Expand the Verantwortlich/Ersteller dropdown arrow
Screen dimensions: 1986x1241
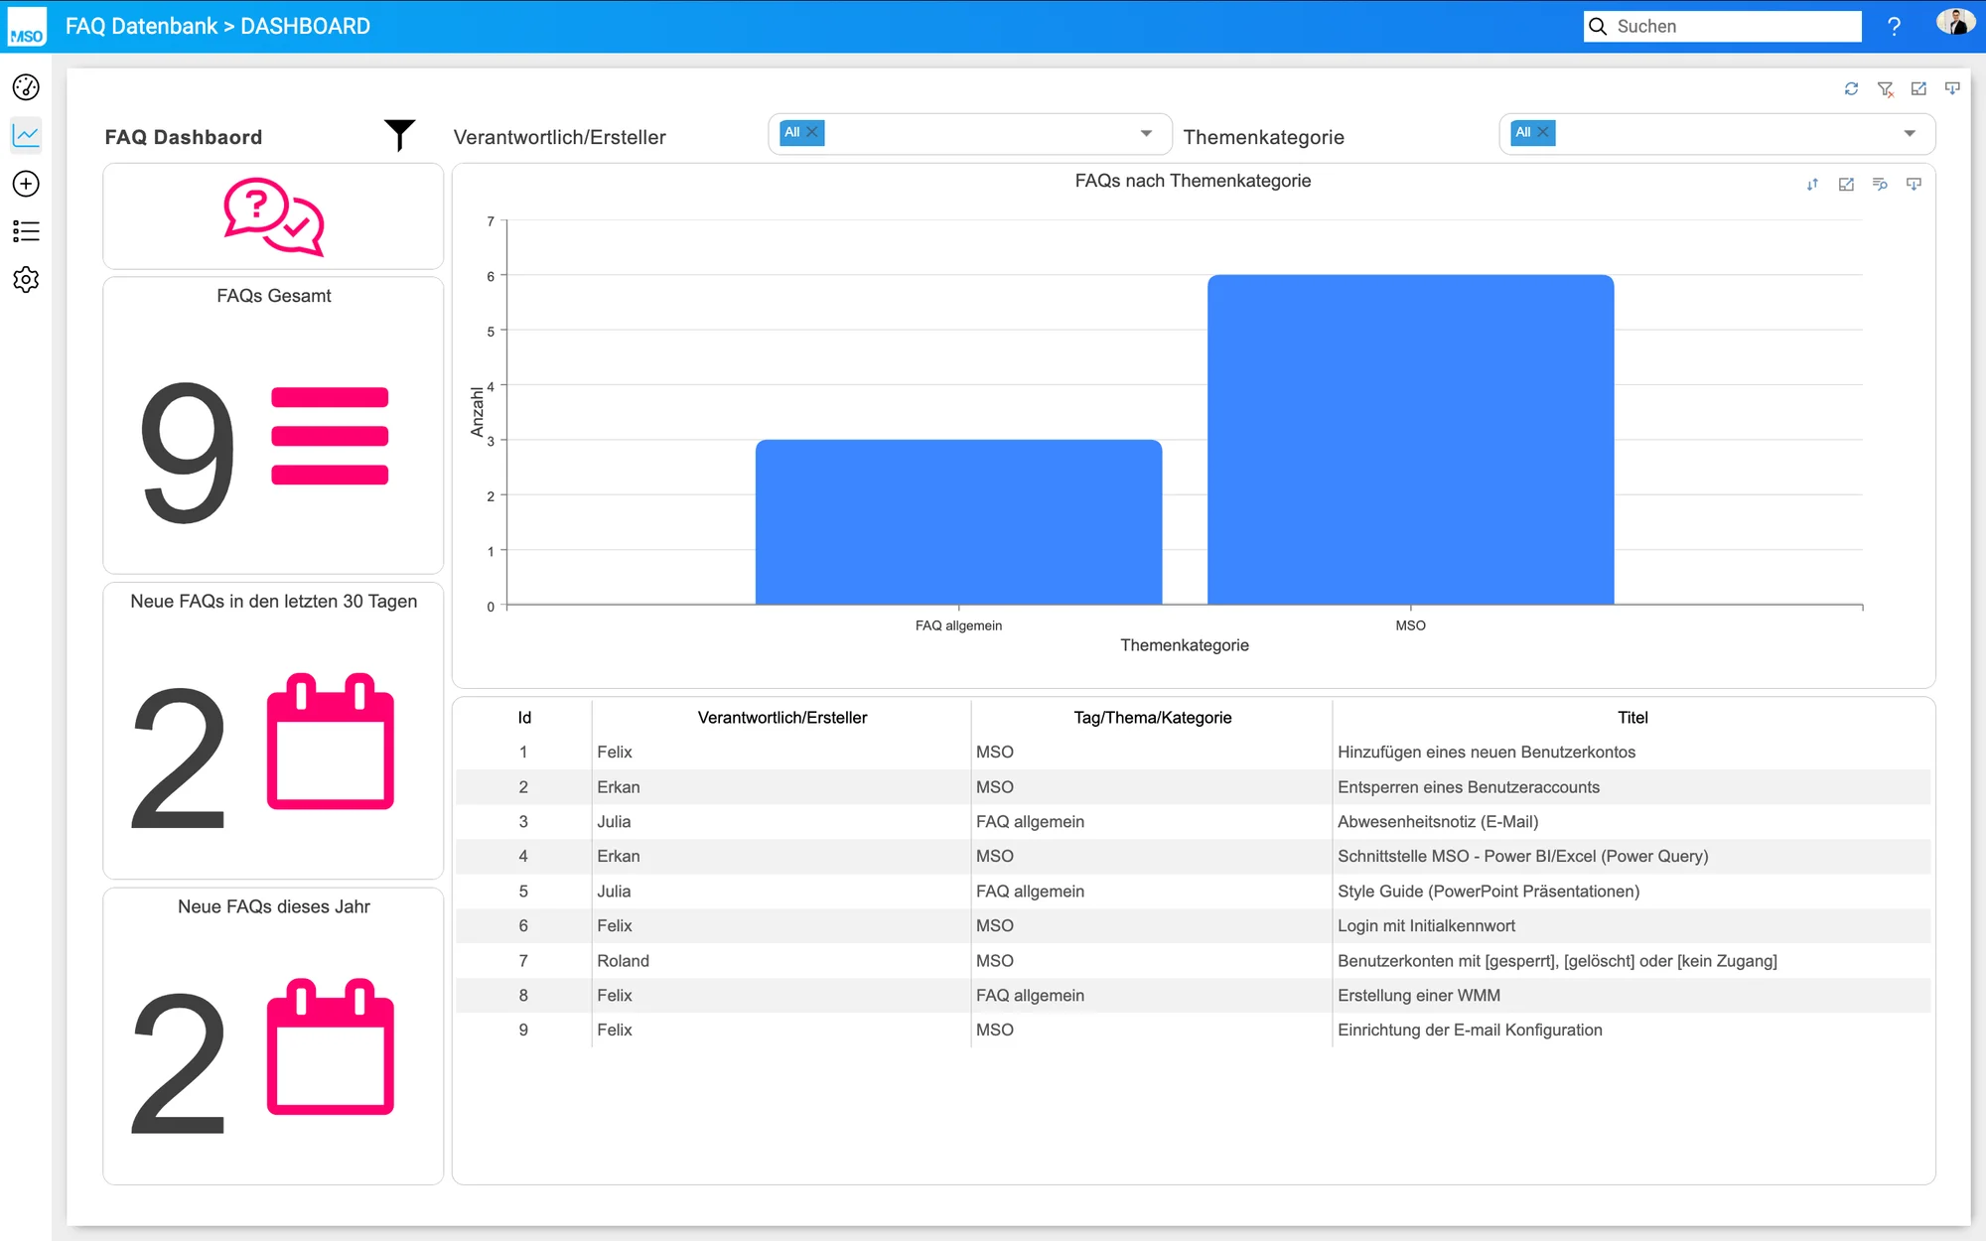tap(1146, 133)
